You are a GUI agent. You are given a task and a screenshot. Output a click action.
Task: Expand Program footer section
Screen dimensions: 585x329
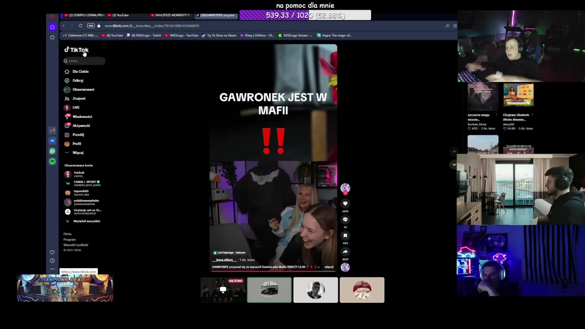coord(69,239)
